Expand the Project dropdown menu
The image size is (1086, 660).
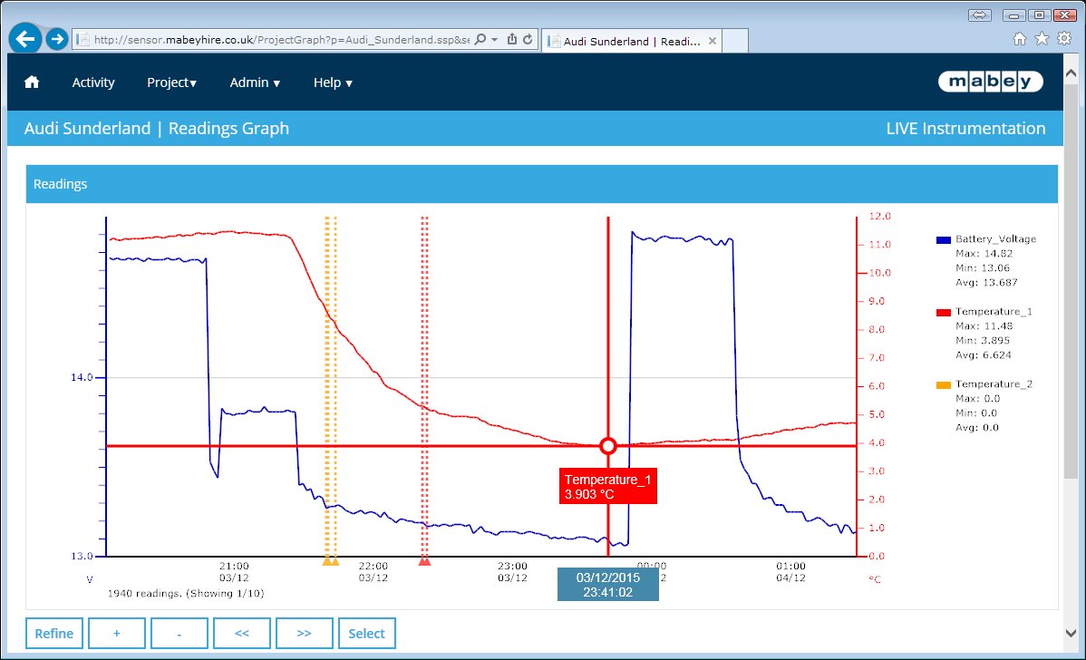[171, 82]
